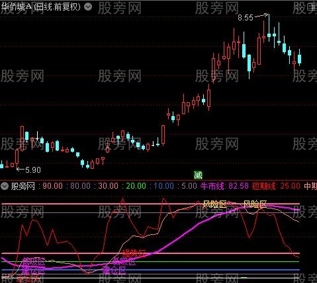Click the 5.90 low price label
Screen dimensions: 317x283
click(33, 170)
